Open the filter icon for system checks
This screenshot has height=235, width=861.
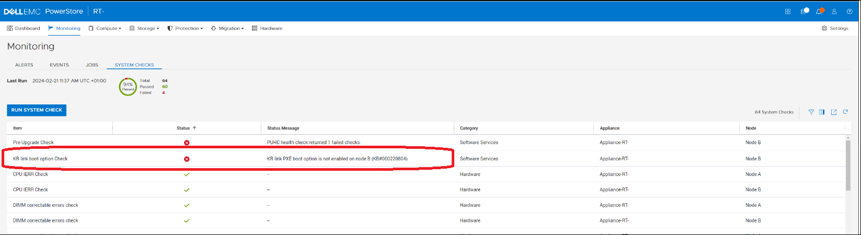click(811, 112)
